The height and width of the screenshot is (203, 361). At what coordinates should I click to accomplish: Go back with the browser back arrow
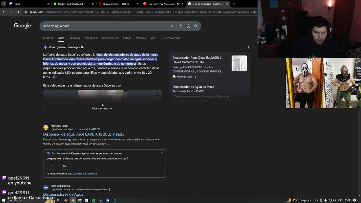(4, 12)
